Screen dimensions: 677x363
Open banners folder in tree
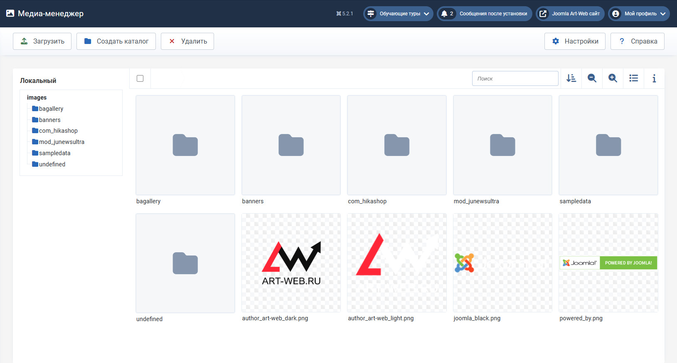tap(46, 120)
